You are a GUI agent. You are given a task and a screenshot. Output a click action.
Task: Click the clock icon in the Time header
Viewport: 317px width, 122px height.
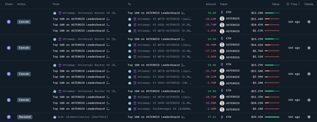(x=288, y=4)
